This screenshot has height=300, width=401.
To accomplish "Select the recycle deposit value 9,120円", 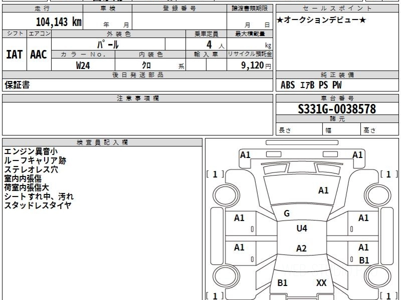I will coord(256,65).
